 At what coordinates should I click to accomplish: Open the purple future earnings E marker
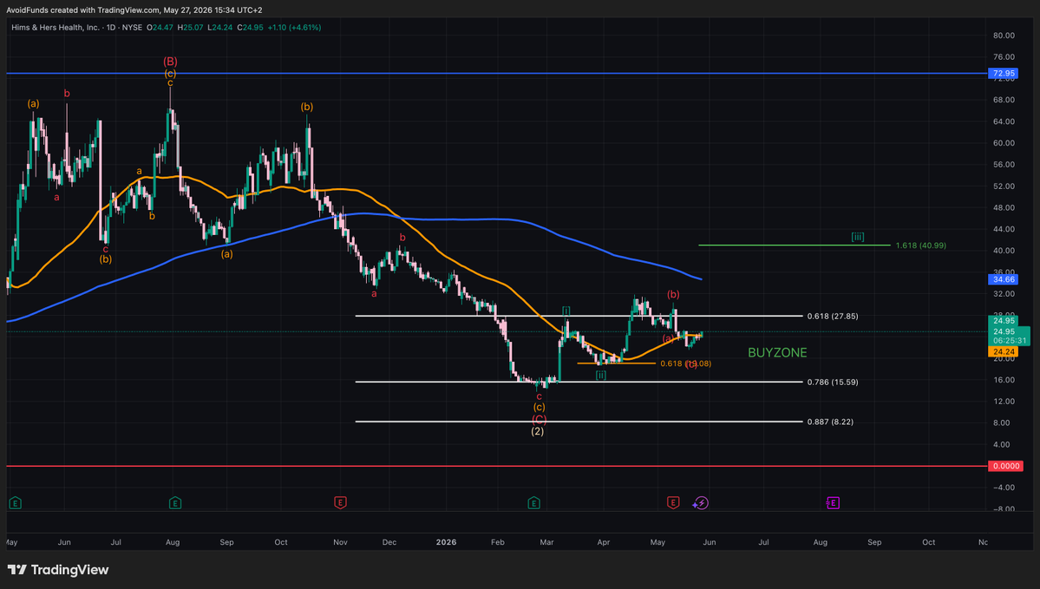point(833,503)
